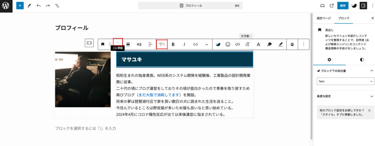Select the Tools pencil icon
This screenshot has width=375, height=146.
(x=29, y=5)
